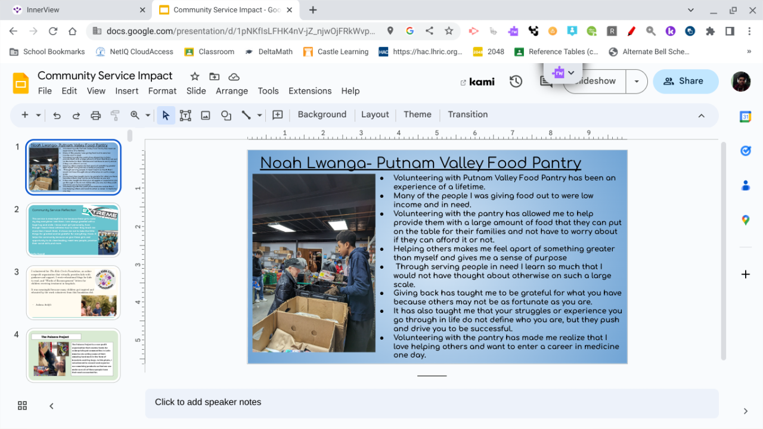Image resolution: width=763 pixels, height=429 pixels.
Task: Print the presentation
Action: pyautogui.click(x=95, y=115)
